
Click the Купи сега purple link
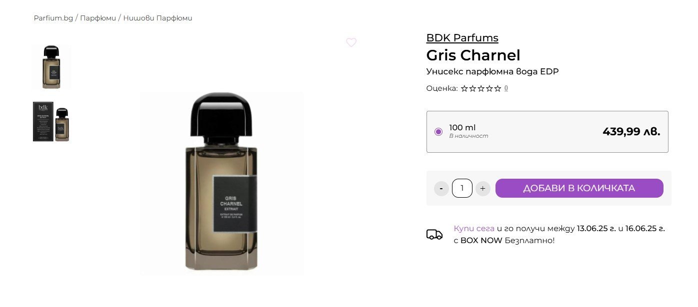point(474,229)
